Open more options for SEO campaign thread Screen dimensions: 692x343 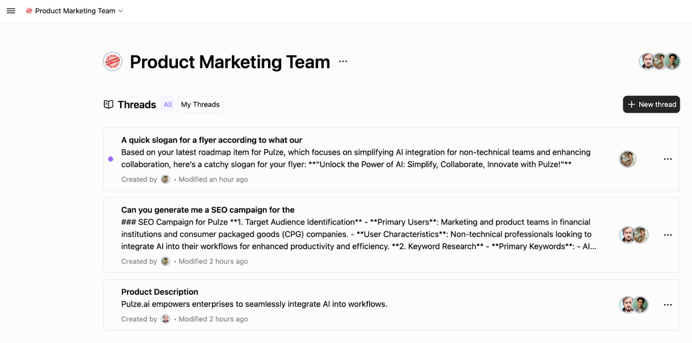[668, 235]
